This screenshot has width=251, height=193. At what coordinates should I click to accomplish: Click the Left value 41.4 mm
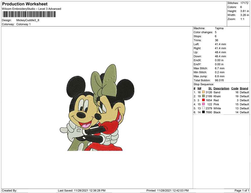pyautogui.click(x=220, y=44)
